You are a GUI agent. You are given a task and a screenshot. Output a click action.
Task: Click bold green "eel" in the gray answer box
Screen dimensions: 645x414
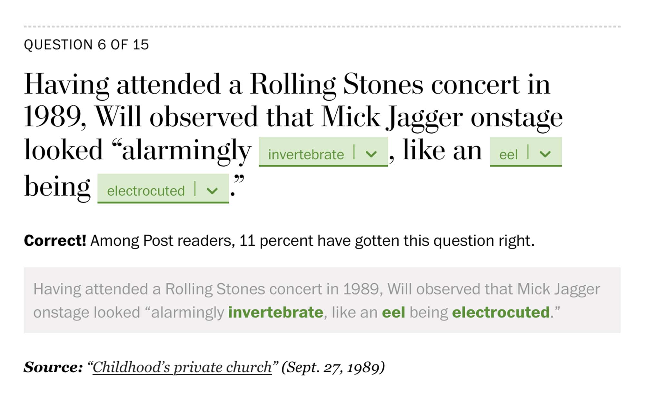[x=393, y=312]
